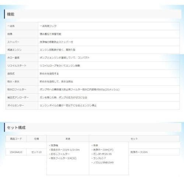This screenshot has height=184, width=184.
Task: Select the 洗浄ホース10m set cell
Action: pyautogui.click(x=139, y=152)
